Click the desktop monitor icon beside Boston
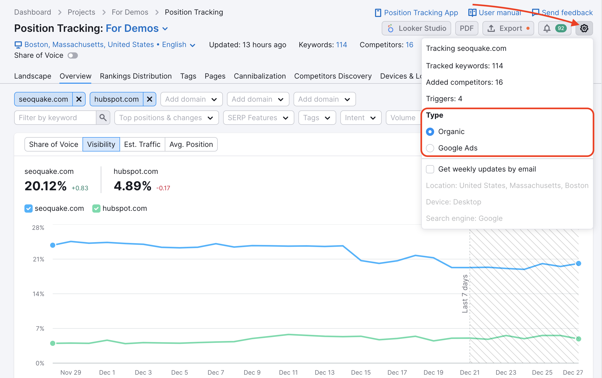 [18, 45]
